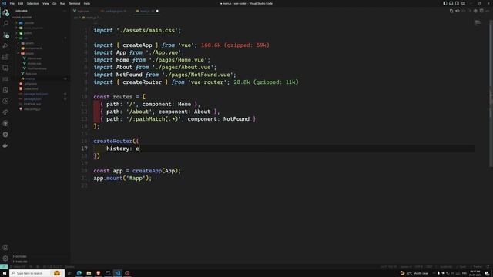Screen dimensions: 493x277
Task: Open Windows Start menu
Action: pyautogui.click(x=5, y=273)
